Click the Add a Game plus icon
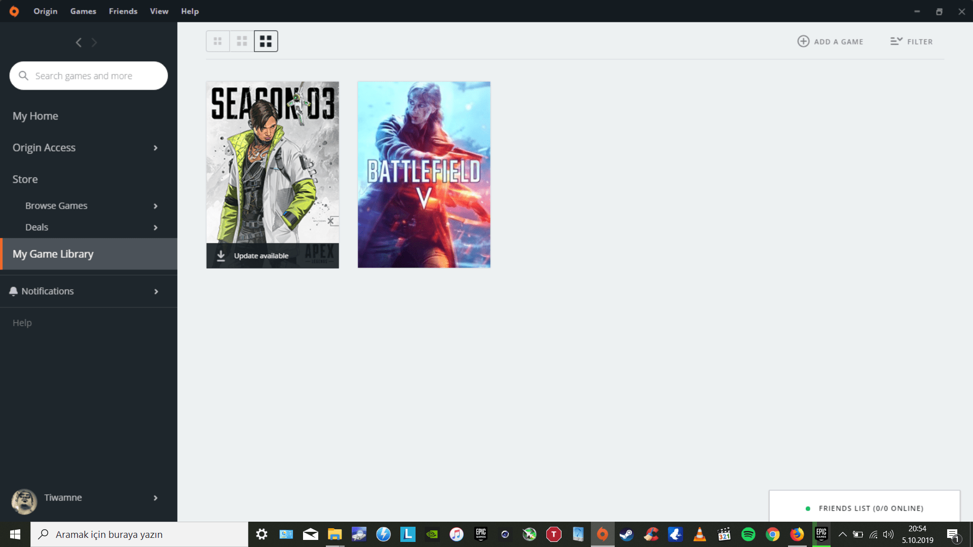Screen dimensions: 973x547 tap(803, 42)
